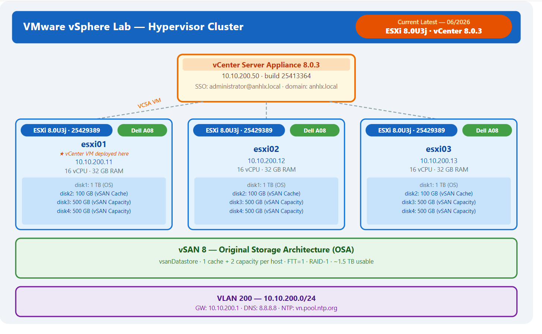Click the ESXi version pill on esxi03
The image size is (542, 334).
[x=411, y=130]
